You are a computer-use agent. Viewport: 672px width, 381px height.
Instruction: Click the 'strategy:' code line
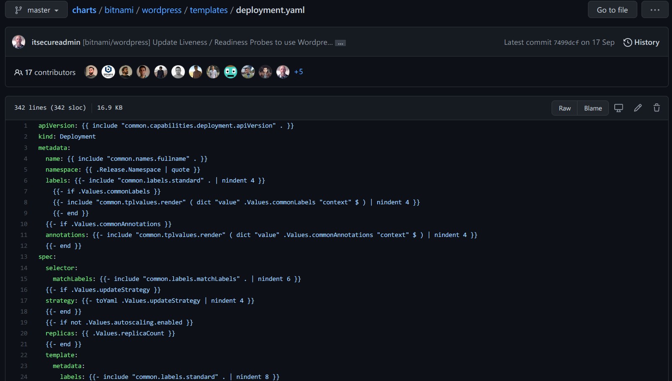150,301
